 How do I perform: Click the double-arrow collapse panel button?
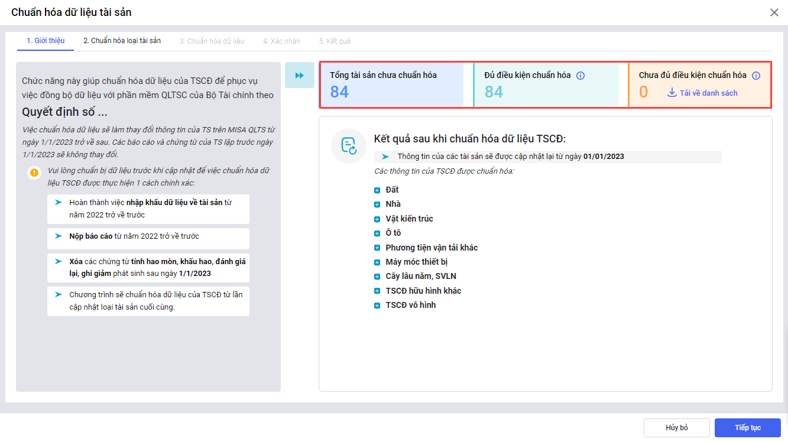point(299,75)
